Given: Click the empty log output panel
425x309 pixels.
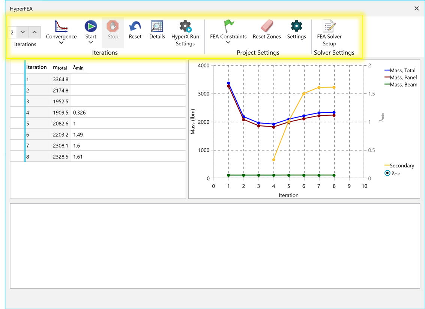Looking at the screenshot, I should click(215, 246).
